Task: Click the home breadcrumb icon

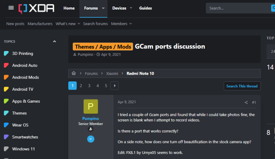Action: coord(74,73)
